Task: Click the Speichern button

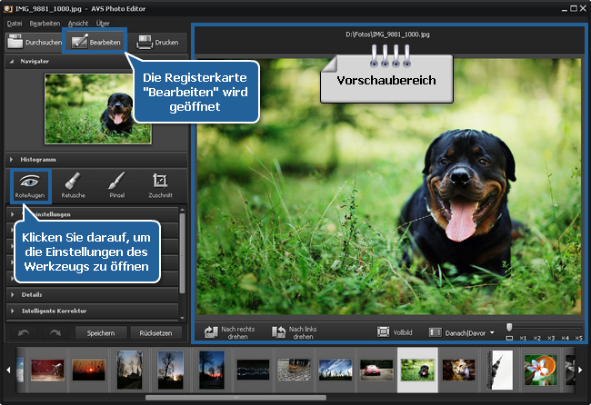Action: point(100,332)
